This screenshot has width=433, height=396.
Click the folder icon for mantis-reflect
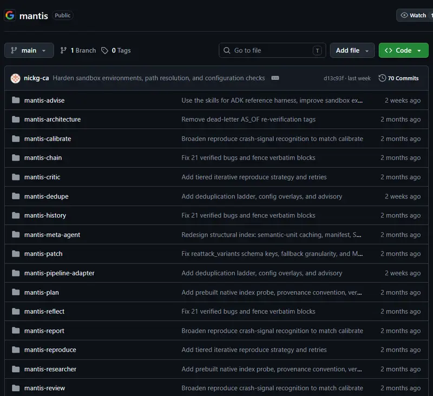tap(16, 311)
